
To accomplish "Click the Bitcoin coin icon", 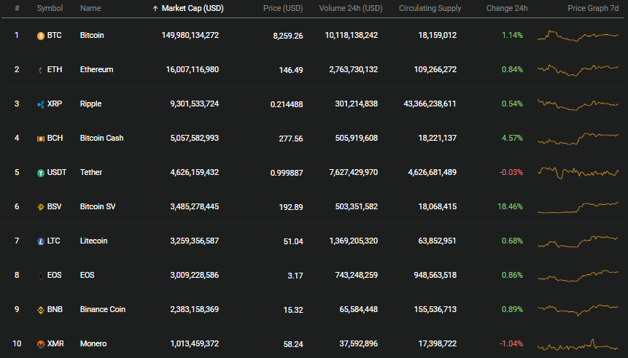I will 40,36.
